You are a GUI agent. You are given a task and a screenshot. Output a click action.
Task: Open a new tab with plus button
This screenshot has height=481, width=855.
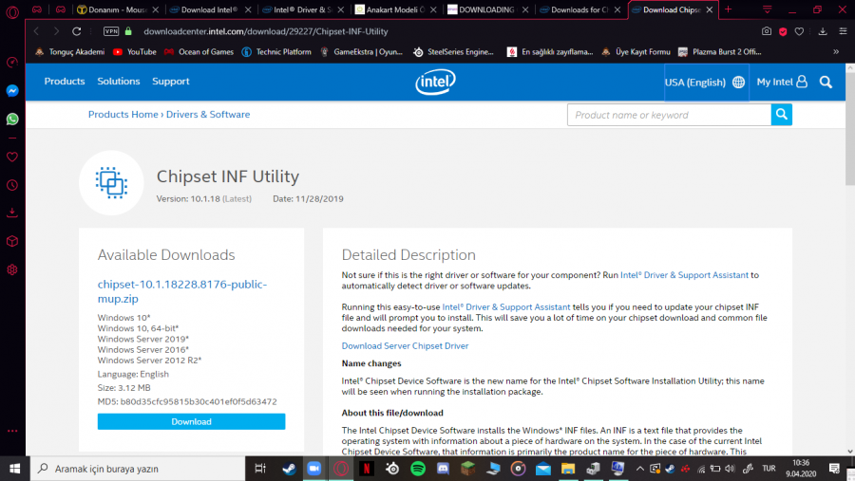coord(728,9)
